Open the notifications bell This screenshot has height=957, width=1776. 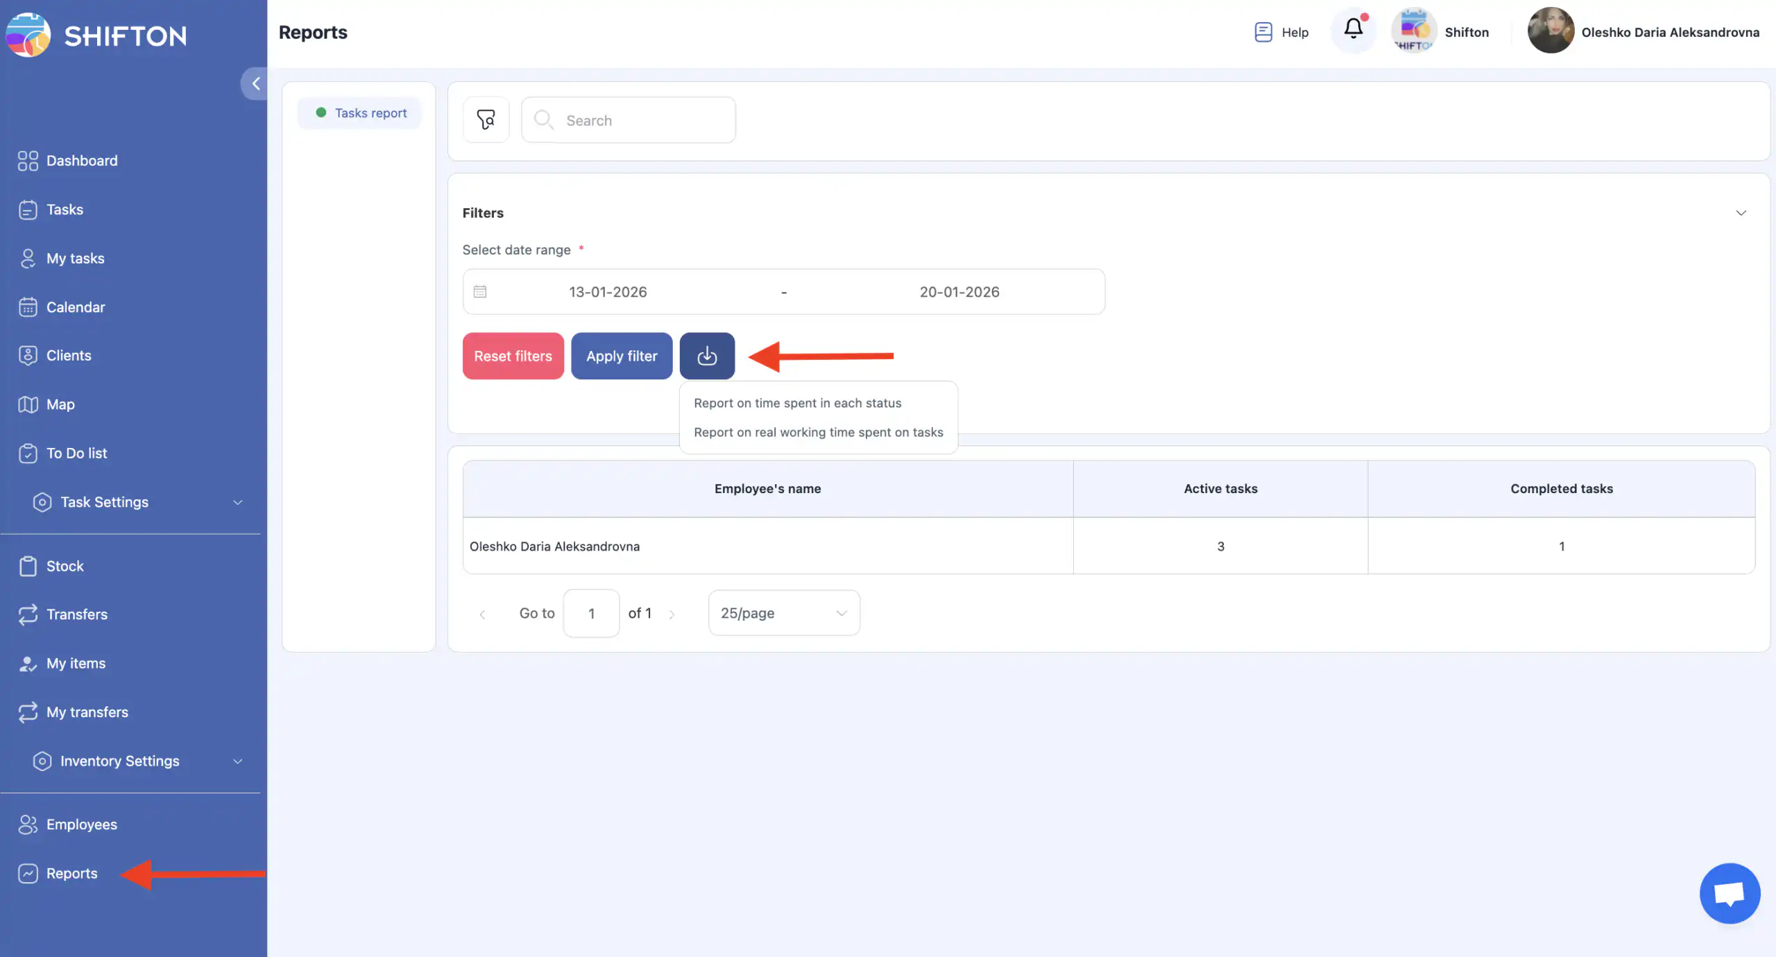point(1353,29)
